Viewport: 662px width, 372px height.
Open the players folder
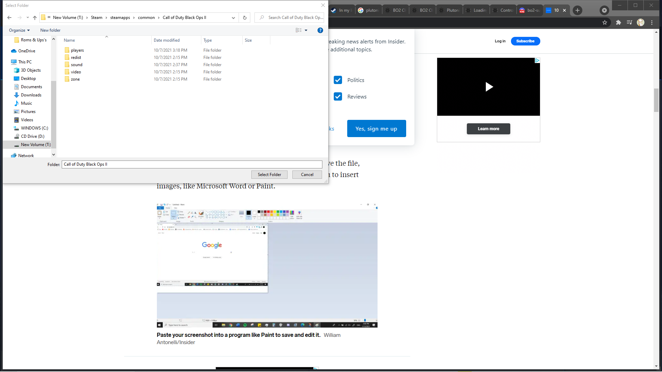coord(77,50)
